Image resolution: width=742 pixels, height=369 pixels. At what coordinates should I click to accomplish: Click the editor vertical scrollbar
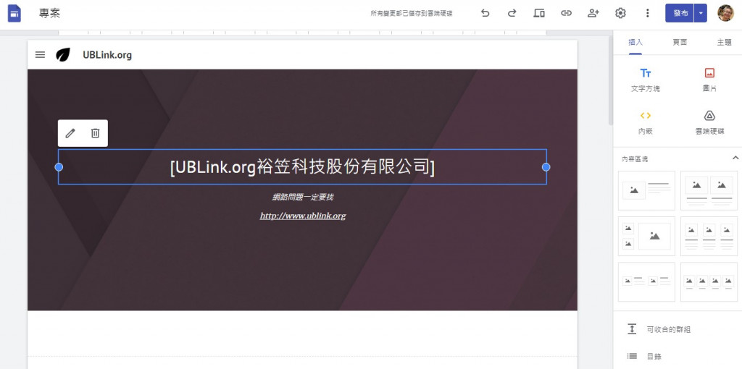click(x=610, y=80)
